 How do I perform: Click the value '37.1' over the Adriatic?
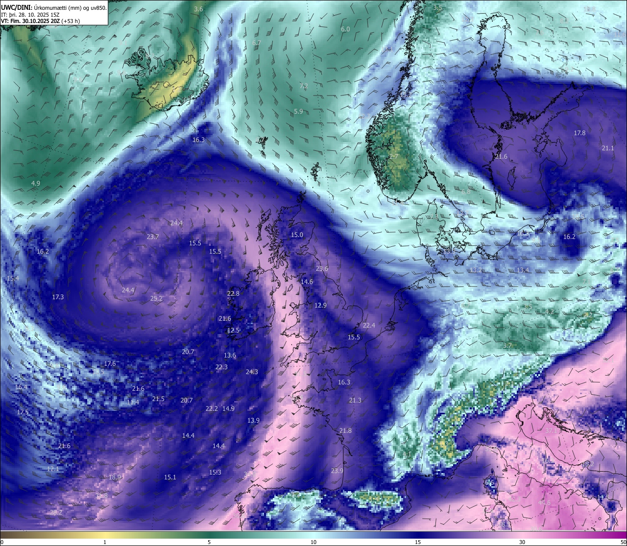pos(552,430)
